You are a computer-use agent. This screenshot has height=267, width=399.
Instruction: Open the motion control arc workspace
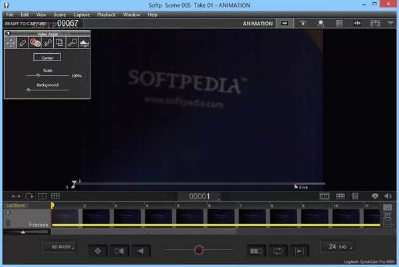375,23
